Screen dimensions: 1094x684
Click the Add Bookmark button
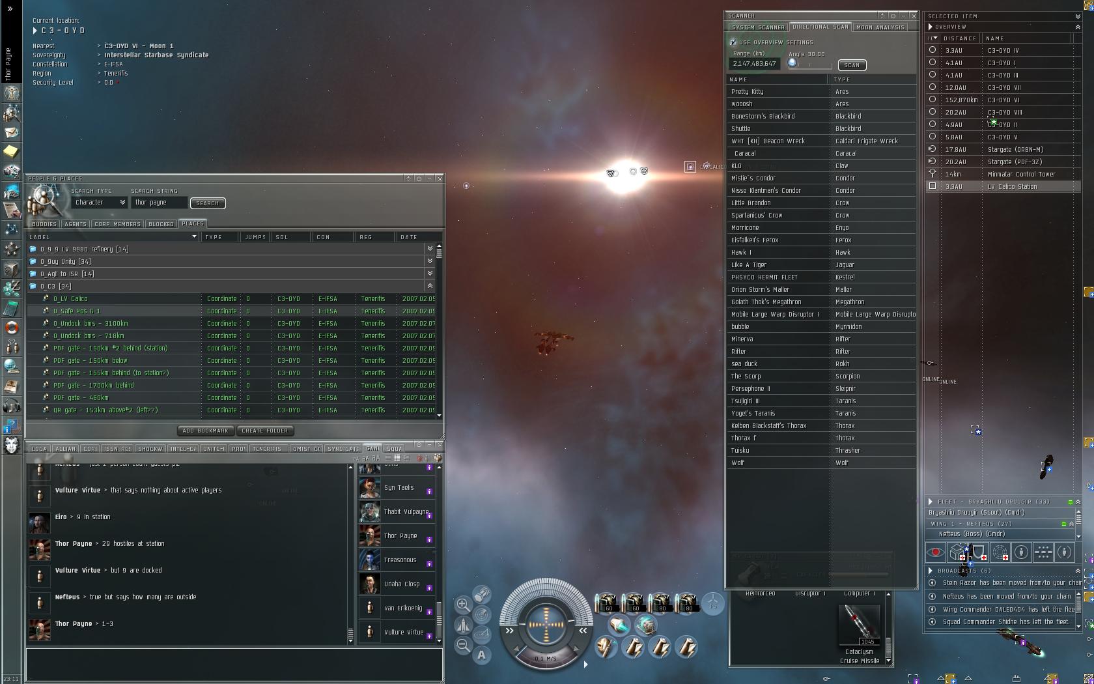point(205,431)
